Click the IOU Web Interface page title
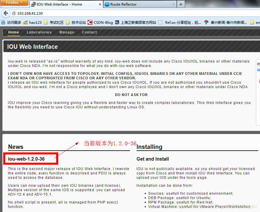This screenshot has width=260, height=212. 32,47
